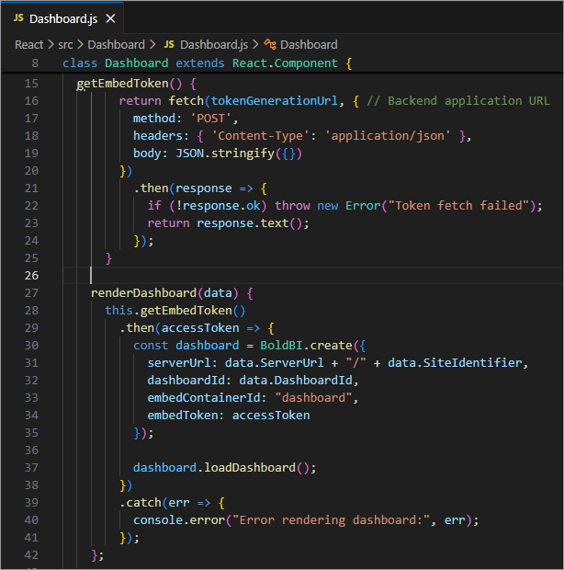Open the src breadcrumb segment

[x=65, y=45]
